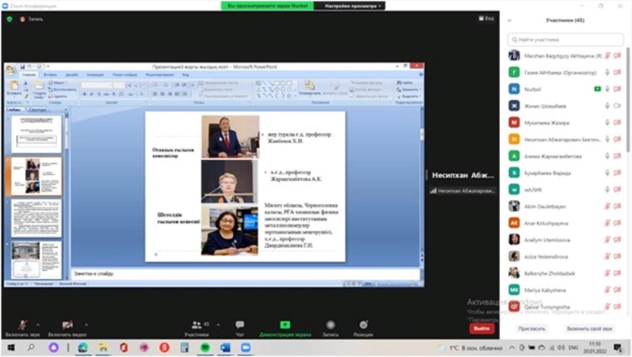Image resolution: width=632 pixels, height=357 pixels.
Task: Click green shield encryption info icon
Action: [x=9, y=18]
